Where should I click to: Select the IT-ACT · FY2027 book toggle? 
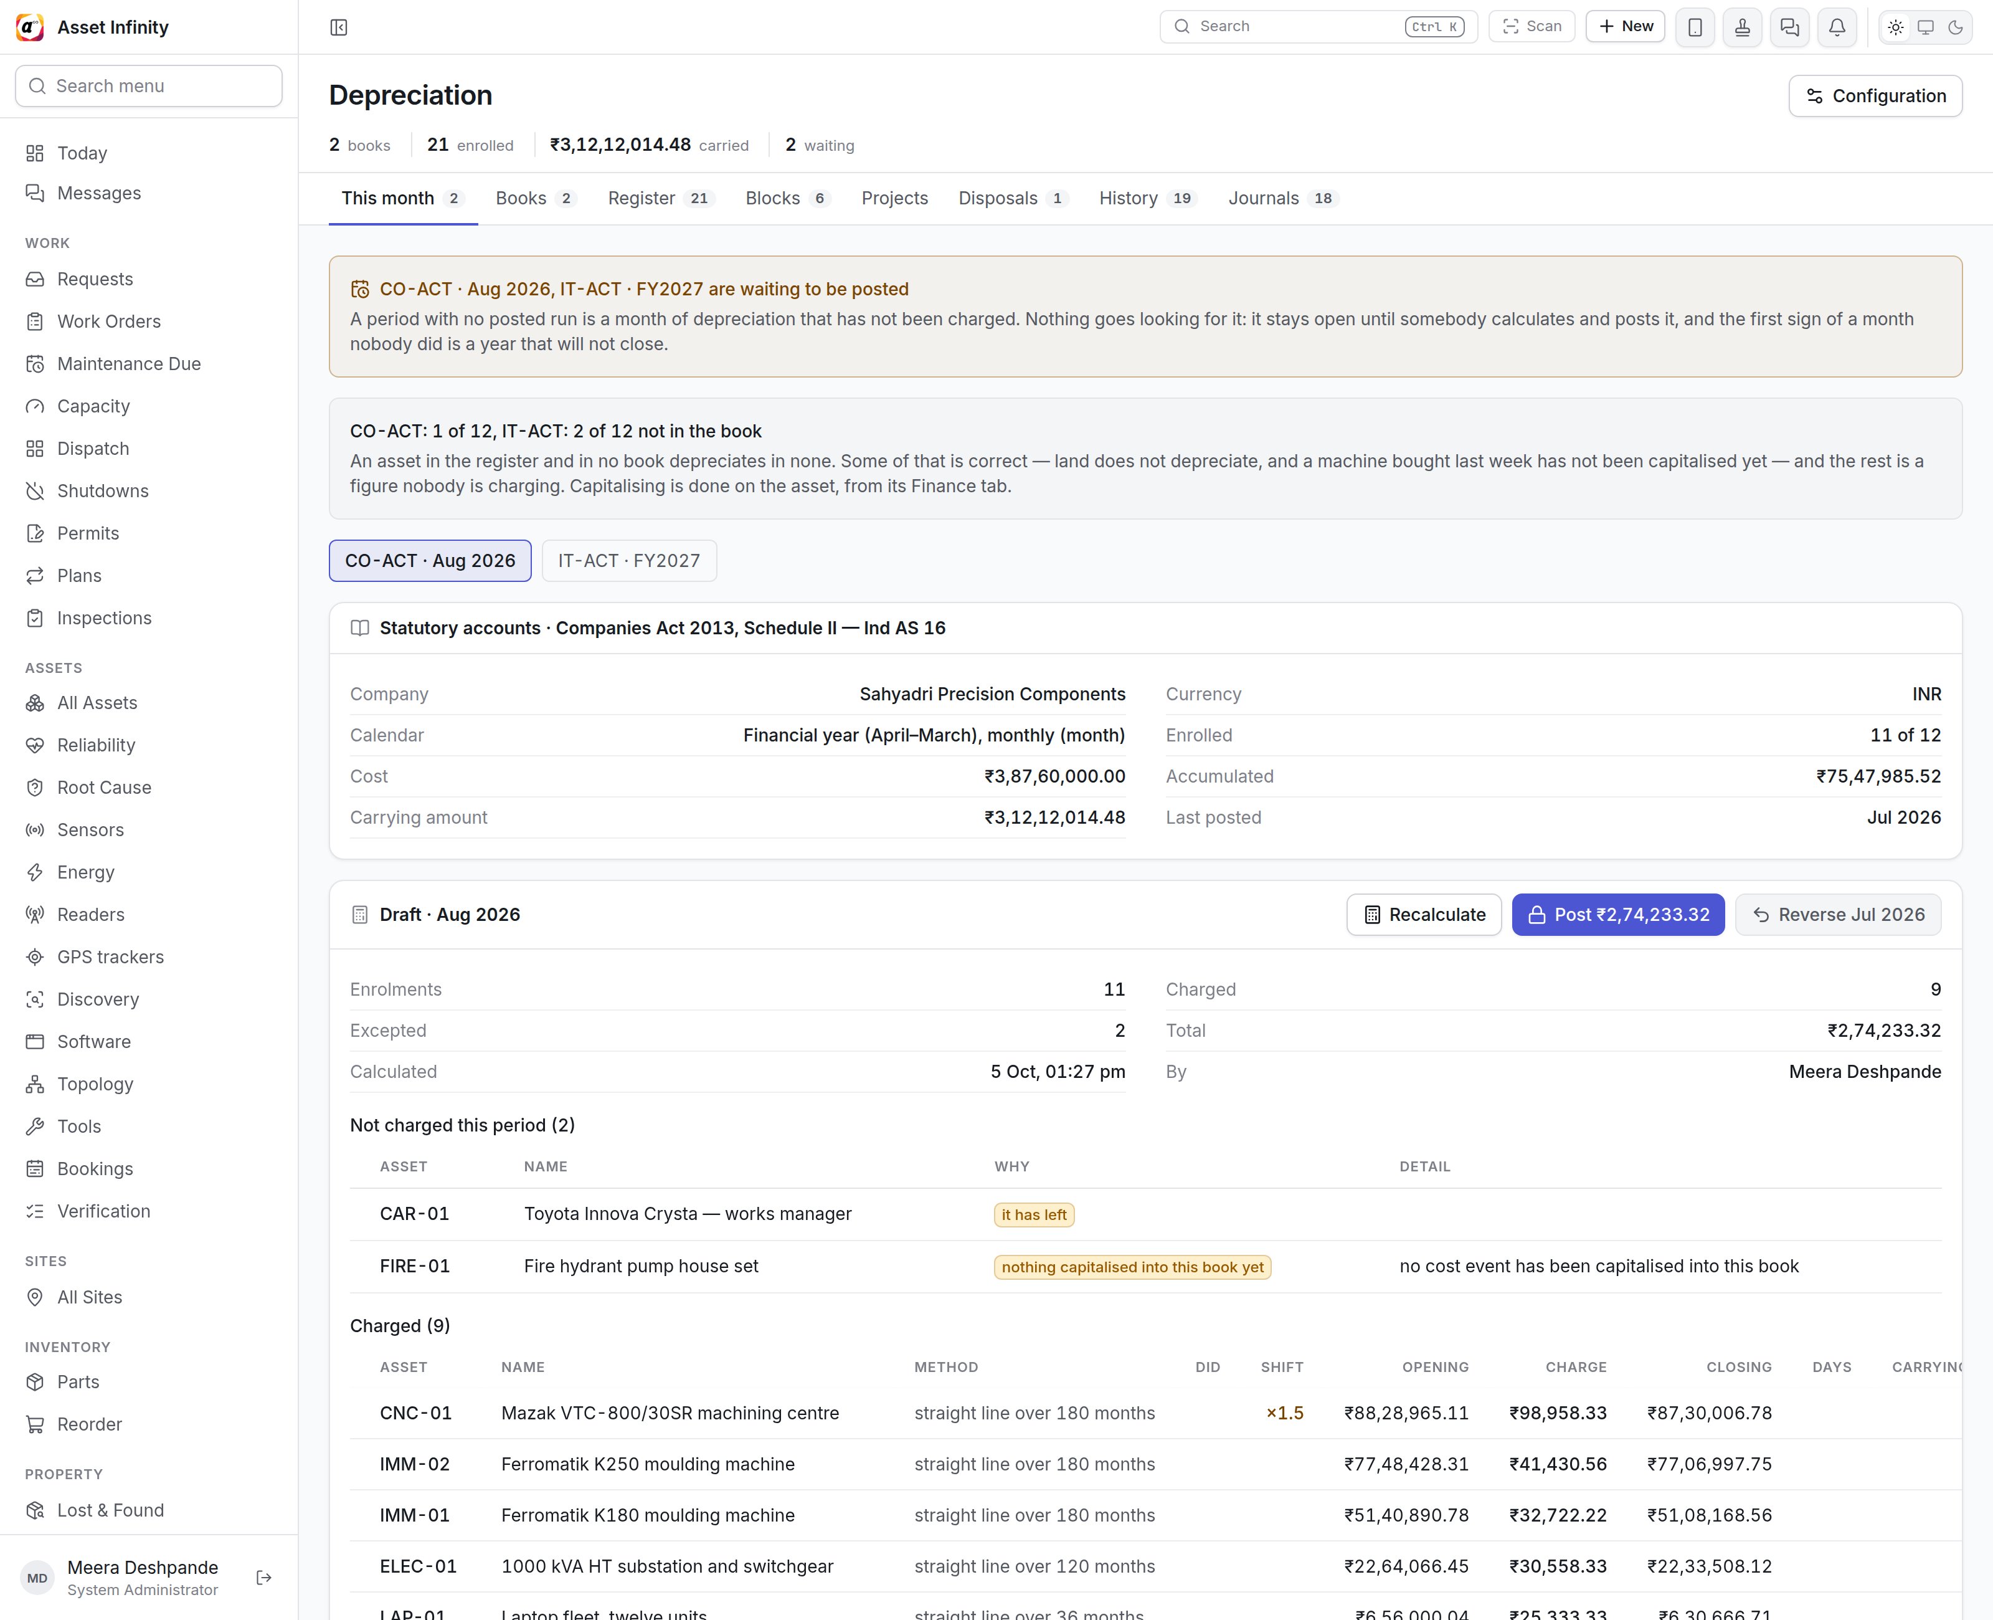[628, 561]
